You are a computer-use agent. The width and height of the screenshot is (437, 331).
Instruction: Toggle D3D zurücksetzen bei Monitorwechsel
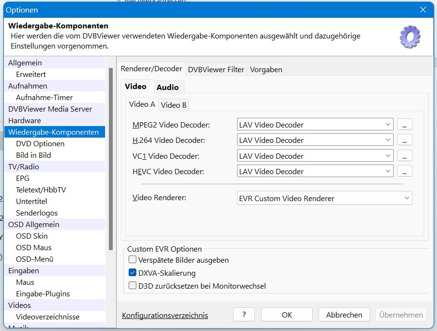click(x=133, y=286)
